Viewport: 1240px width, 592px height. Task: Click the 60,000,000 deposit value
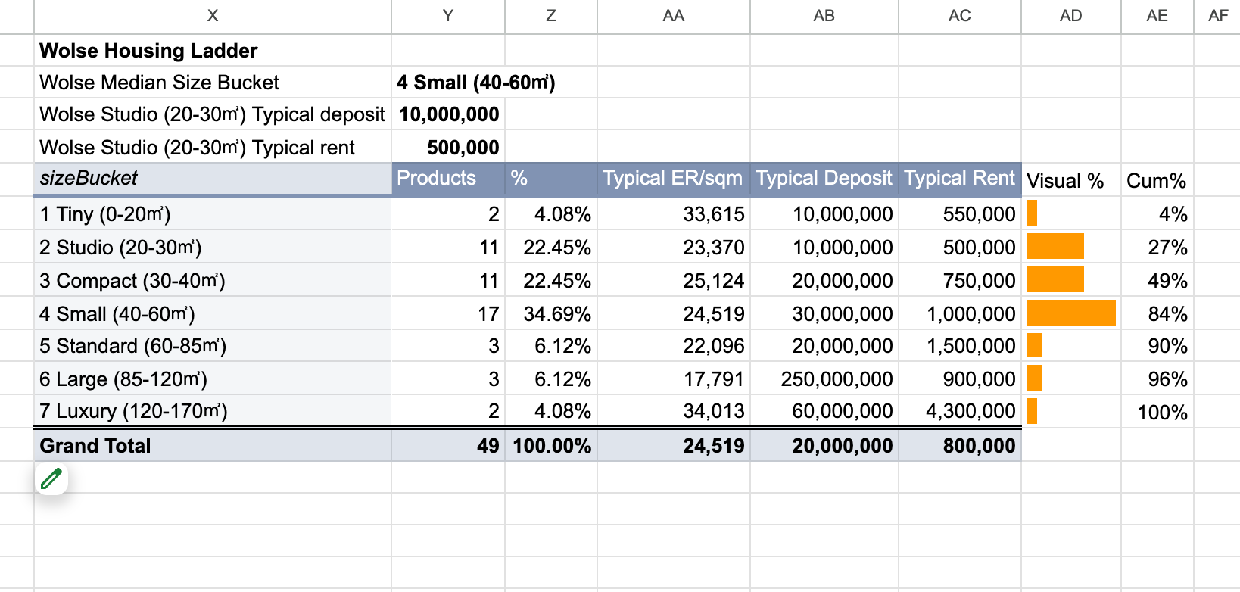[824, 411]
